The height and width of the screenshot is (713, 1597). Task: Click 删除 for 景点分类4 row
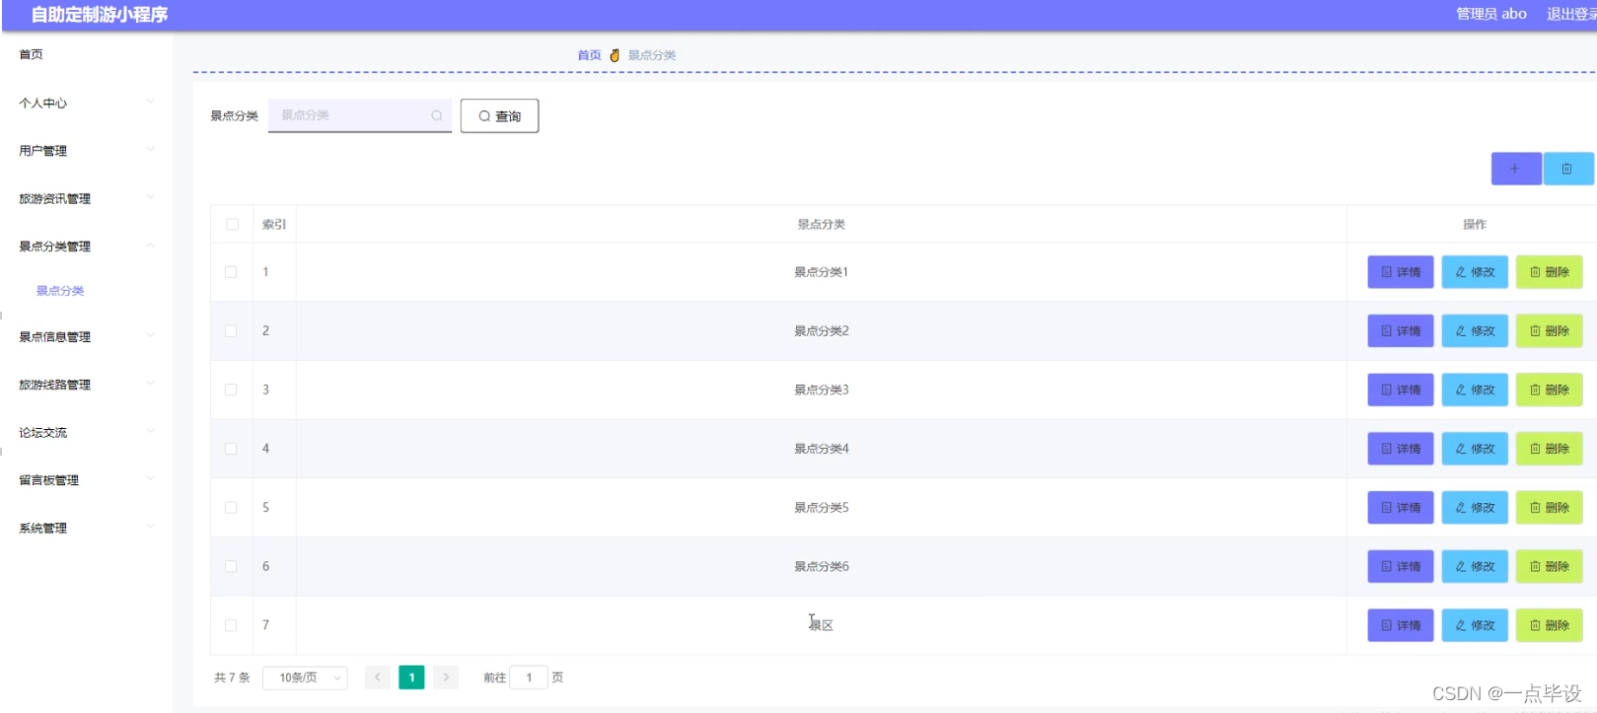1549,449
